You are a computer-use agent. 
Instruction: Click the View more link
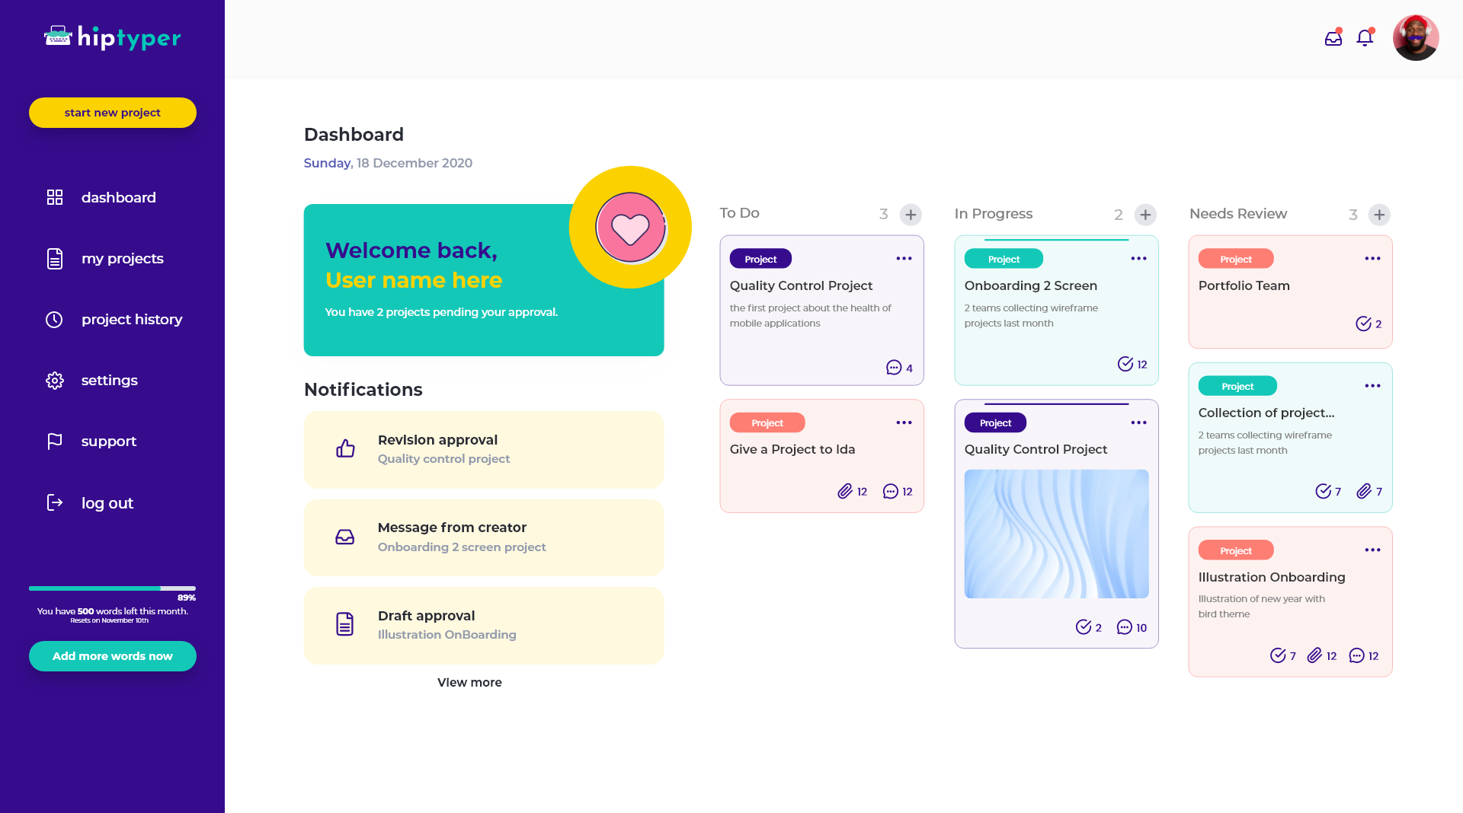coord(469,682)
